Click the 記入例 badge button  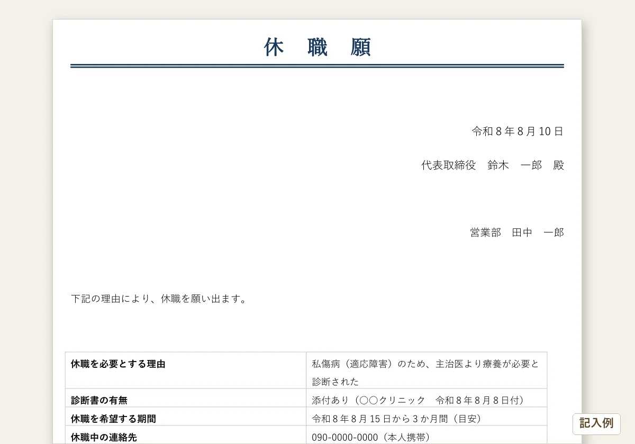pyautogui.click(x=596, y=423)
